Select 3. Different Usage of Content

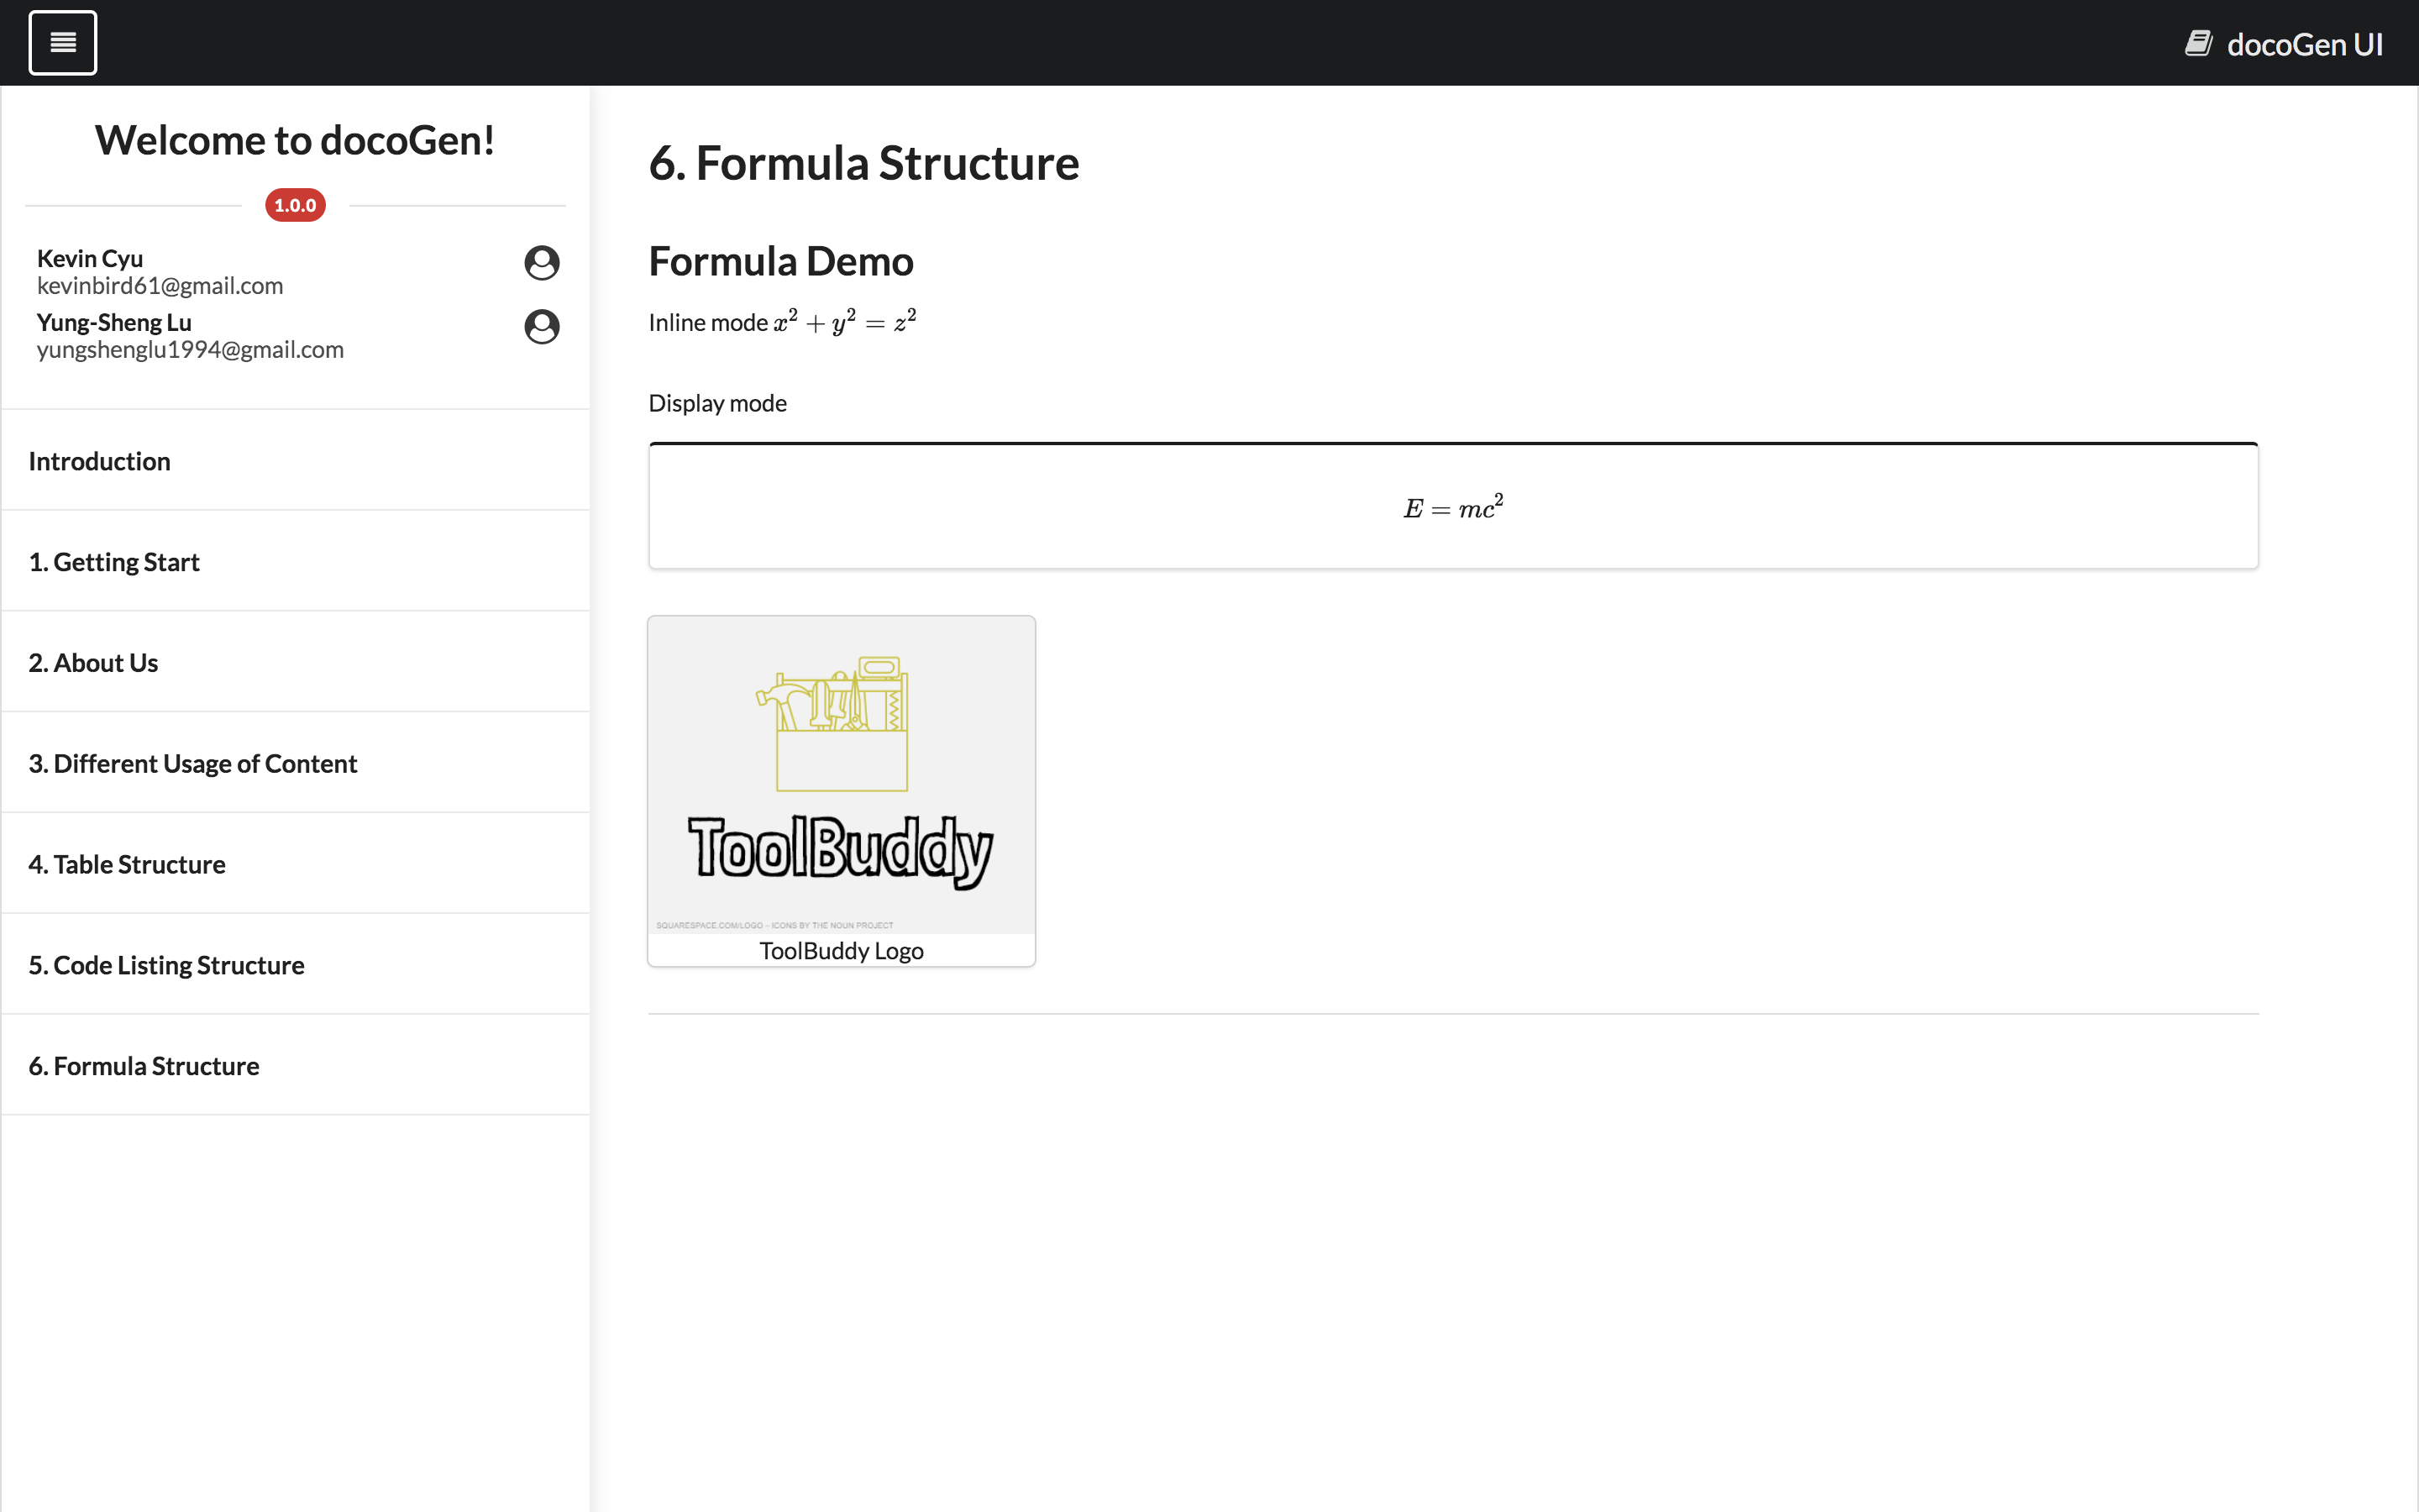pyautogui.click(x=192, y=764)
